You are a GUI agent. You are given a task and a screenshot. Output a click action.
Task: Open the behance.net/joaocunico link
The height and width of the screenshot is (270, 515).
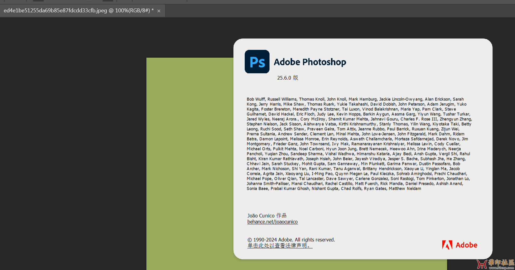272,222
